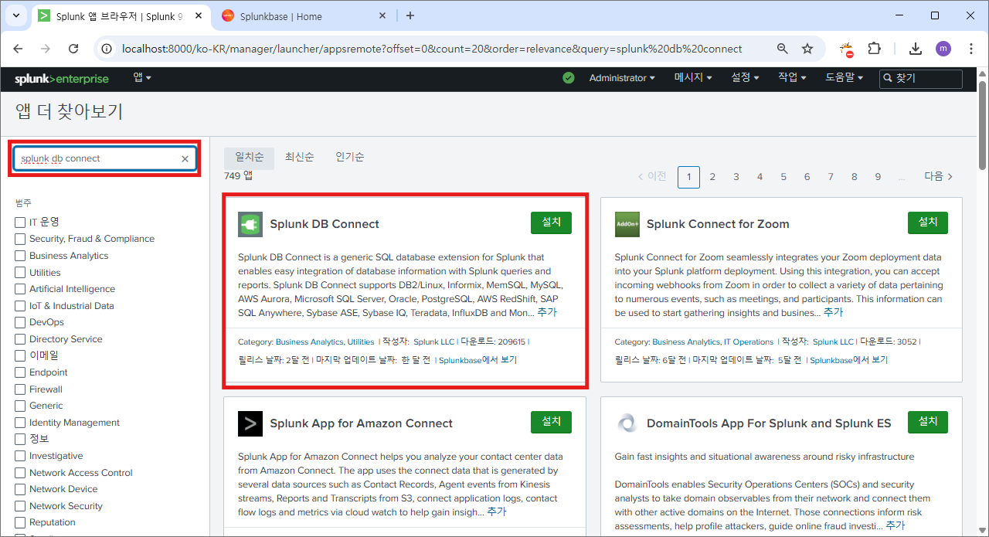Check the DevOps checkbox
This screenshot has width=989, height=537.
(20, 322)
